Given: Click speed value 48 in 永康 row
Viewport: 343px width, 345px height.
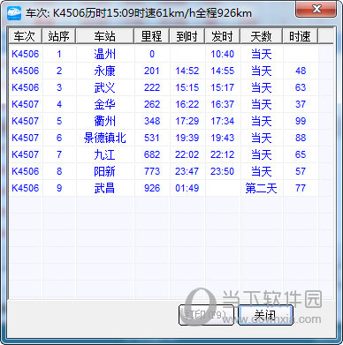Looking at the screenshot, I should [x=301, y=71].
